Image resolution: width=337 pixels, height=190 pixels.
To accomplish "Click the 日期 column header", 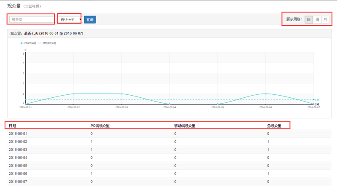I will pos(13,126).
